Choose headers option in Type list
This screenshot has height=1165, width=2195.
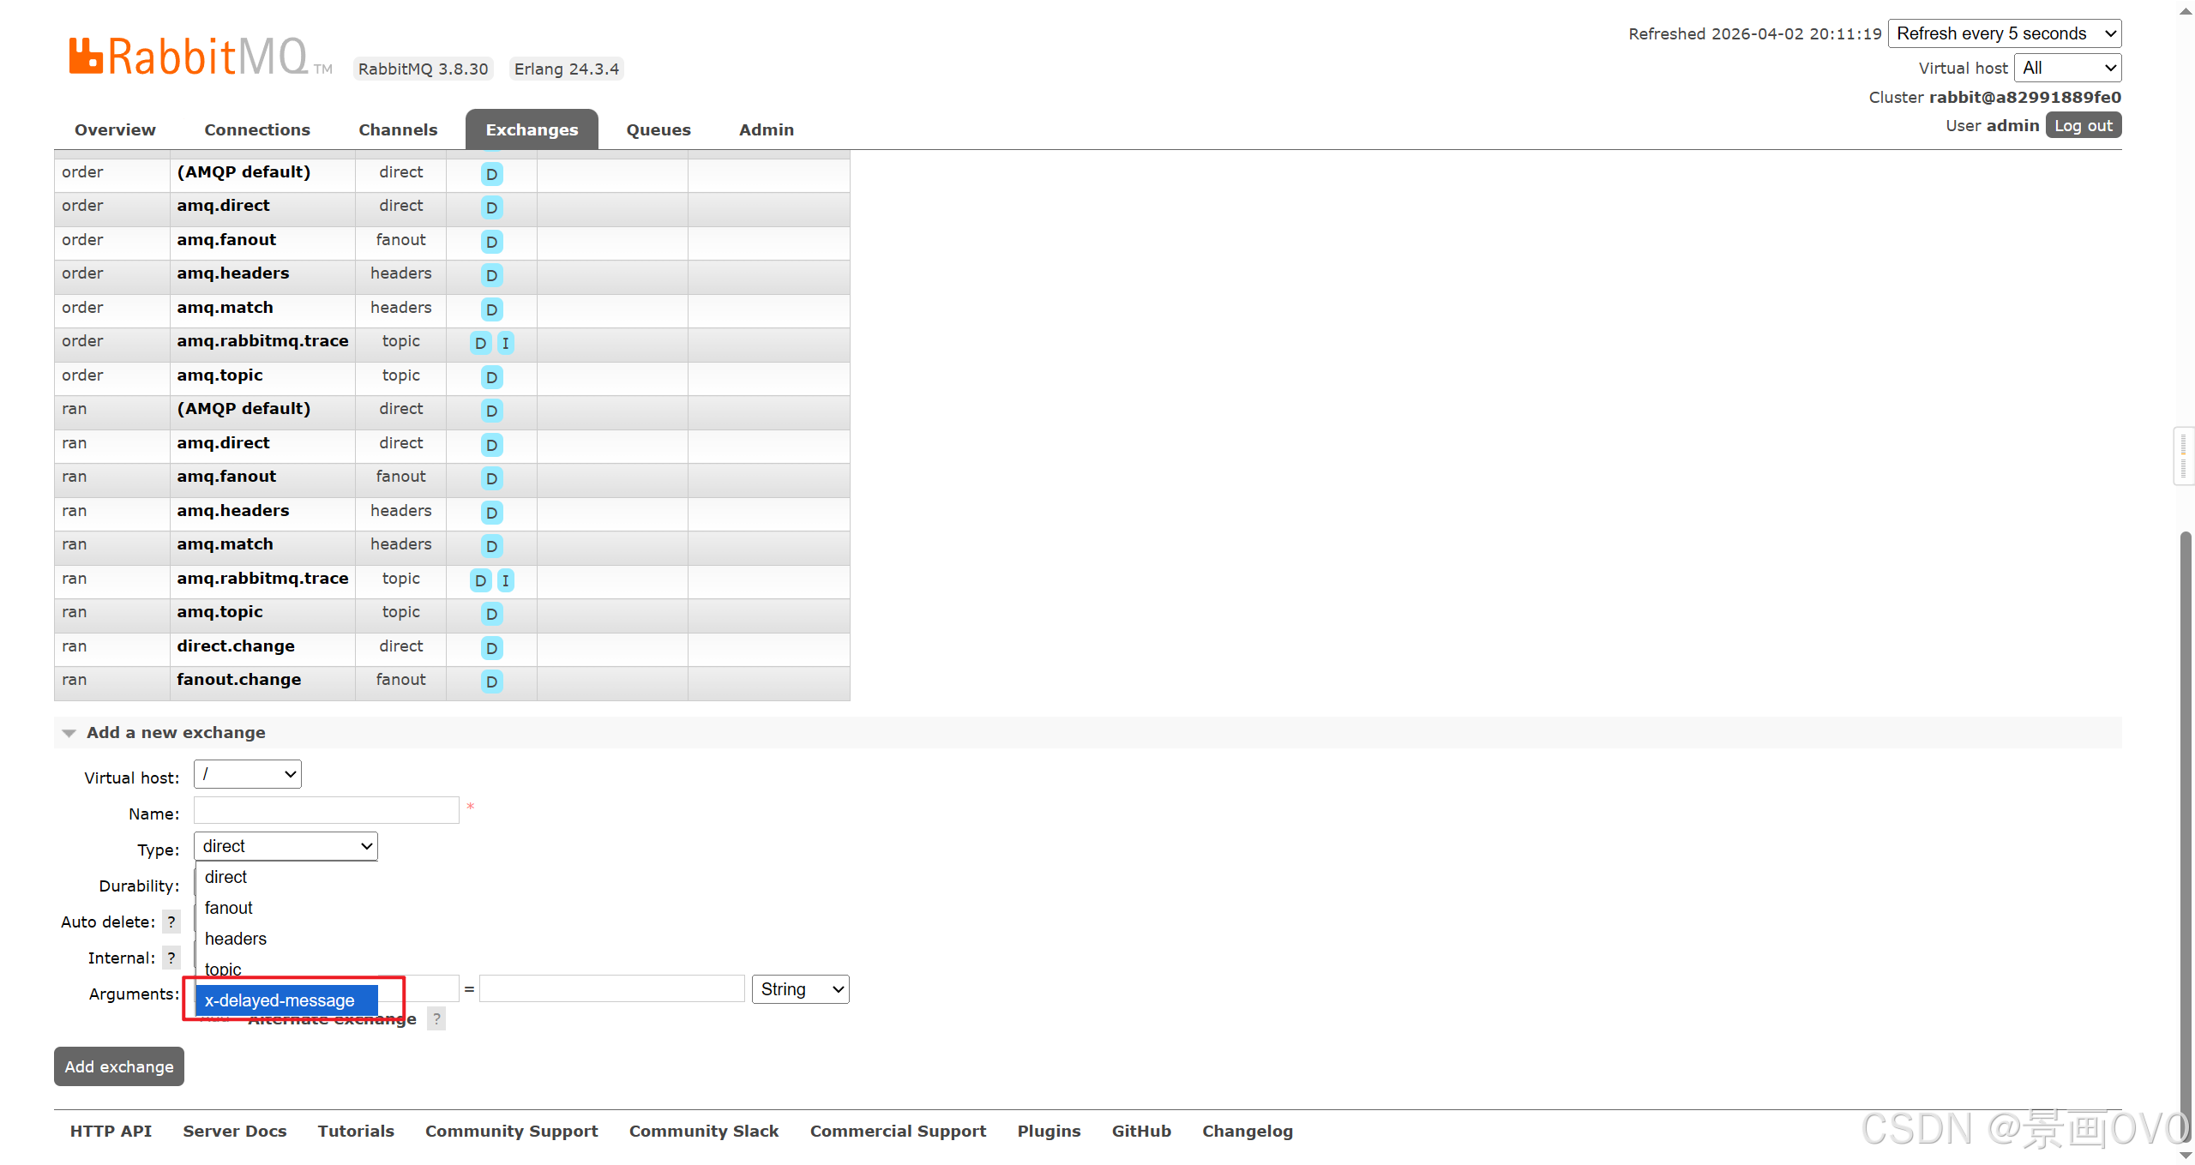tap(236, 939)
